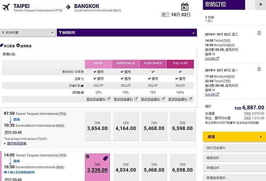Viewport: 266px width, 181px height.
Task: Click the 直接 link under 07:50 flight
Action: tap(16, 119)
